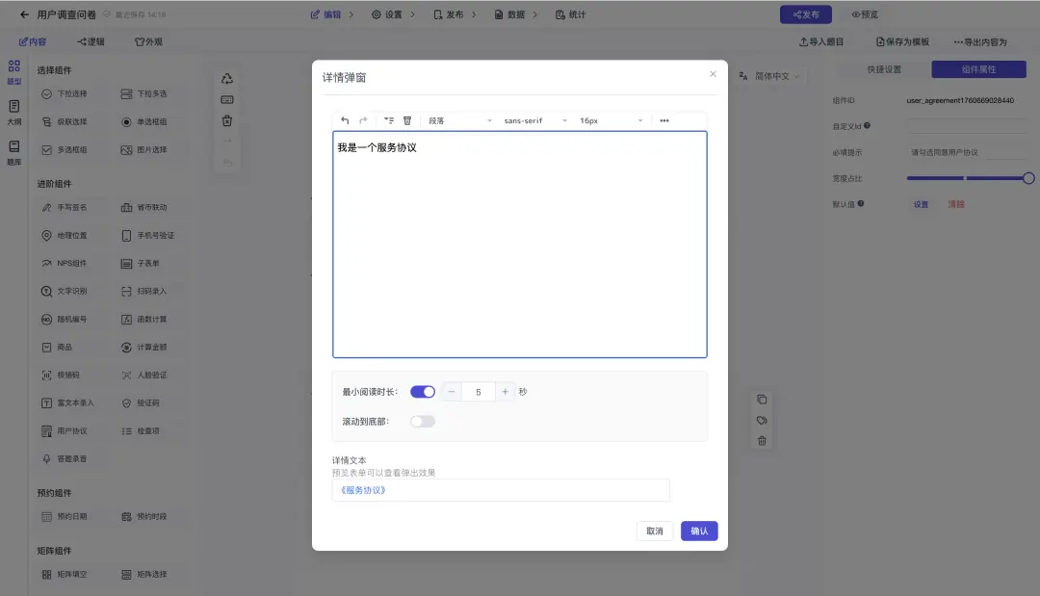This screenshot has height=596, width=1040.
Task: Enable the 滚动到底部 switch
Action: coord(423,421)
